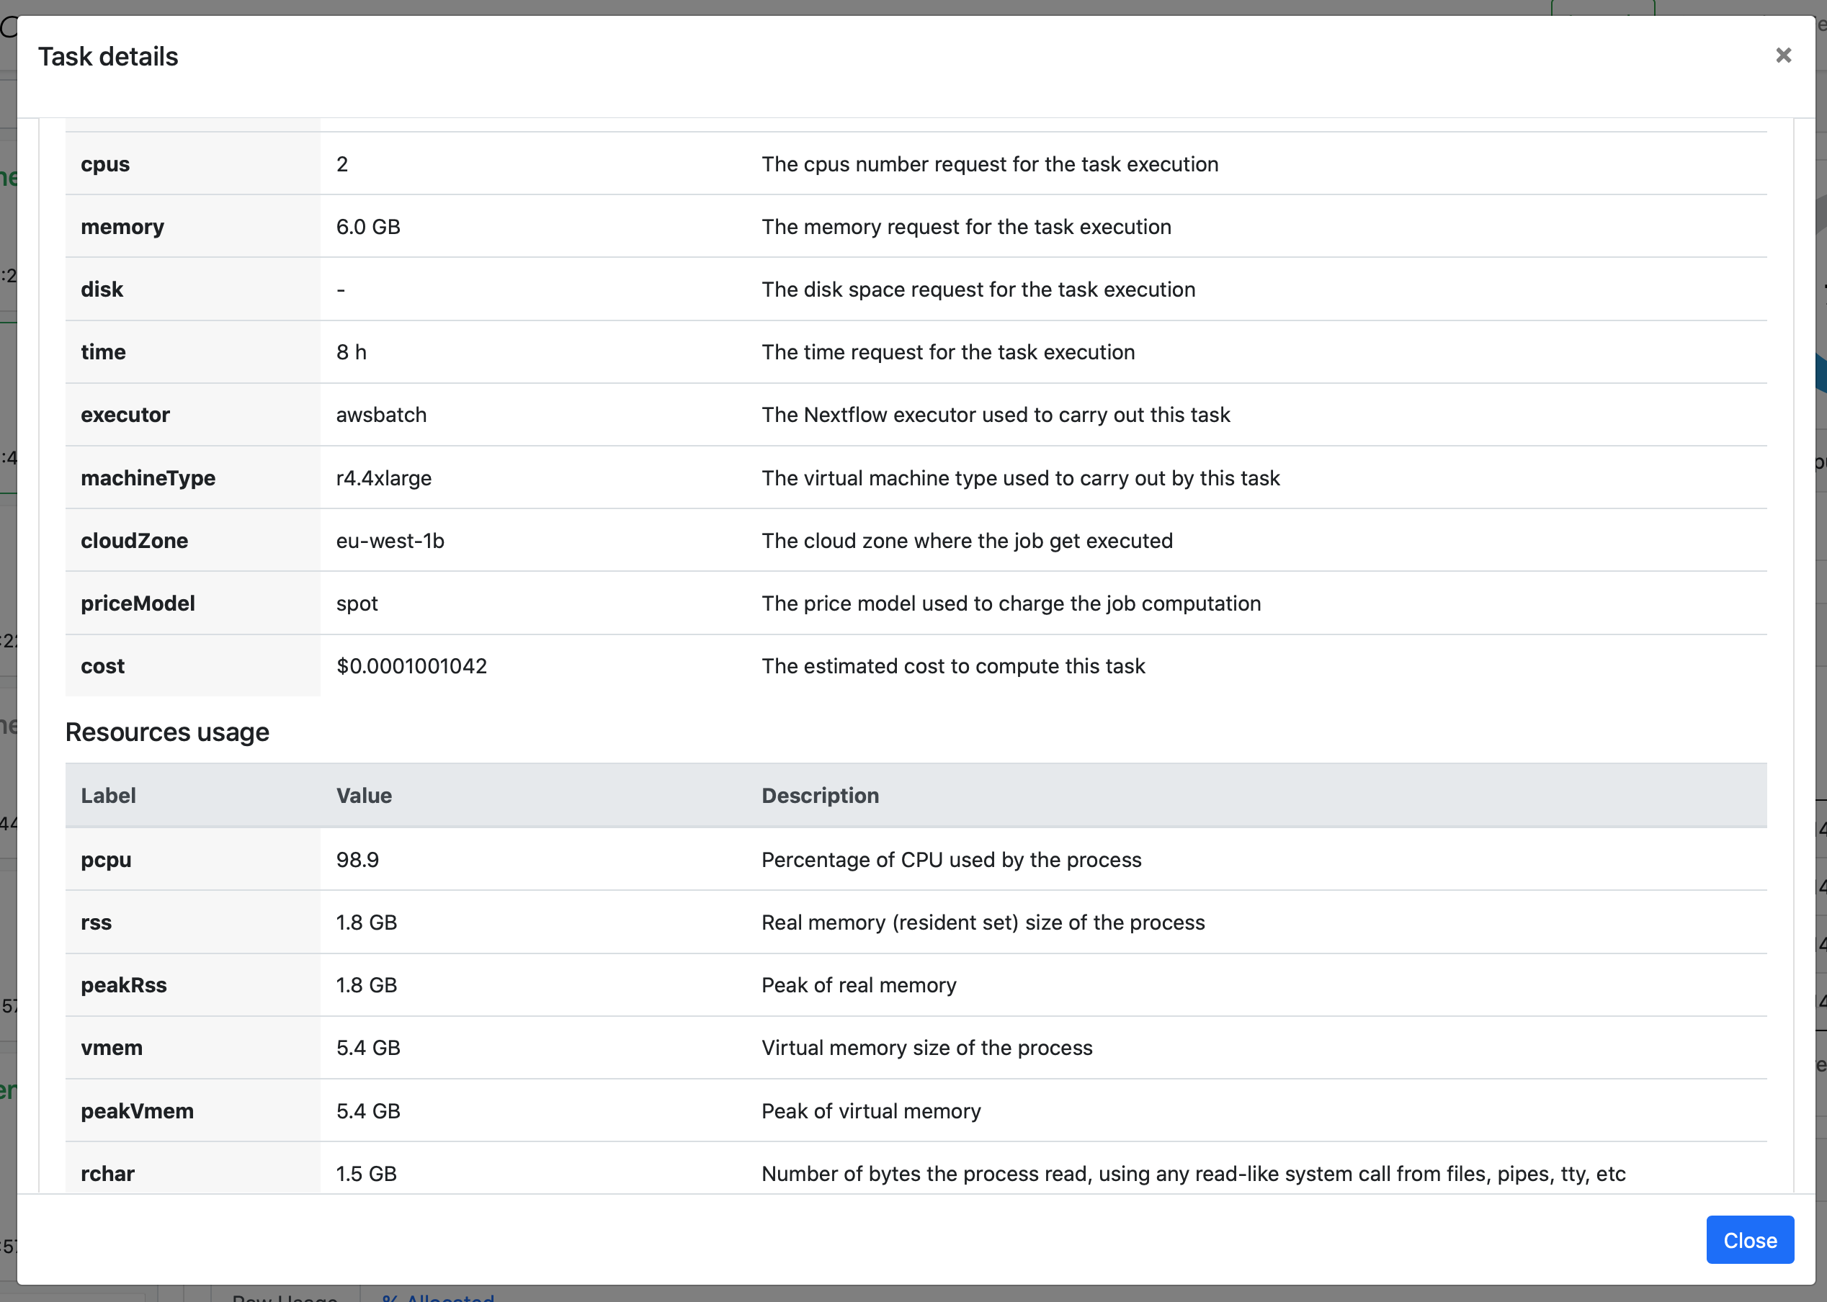Viewport: 1827px width, 1302px height.
Task: Click the Task details title
Action: [x=108, y=57]
